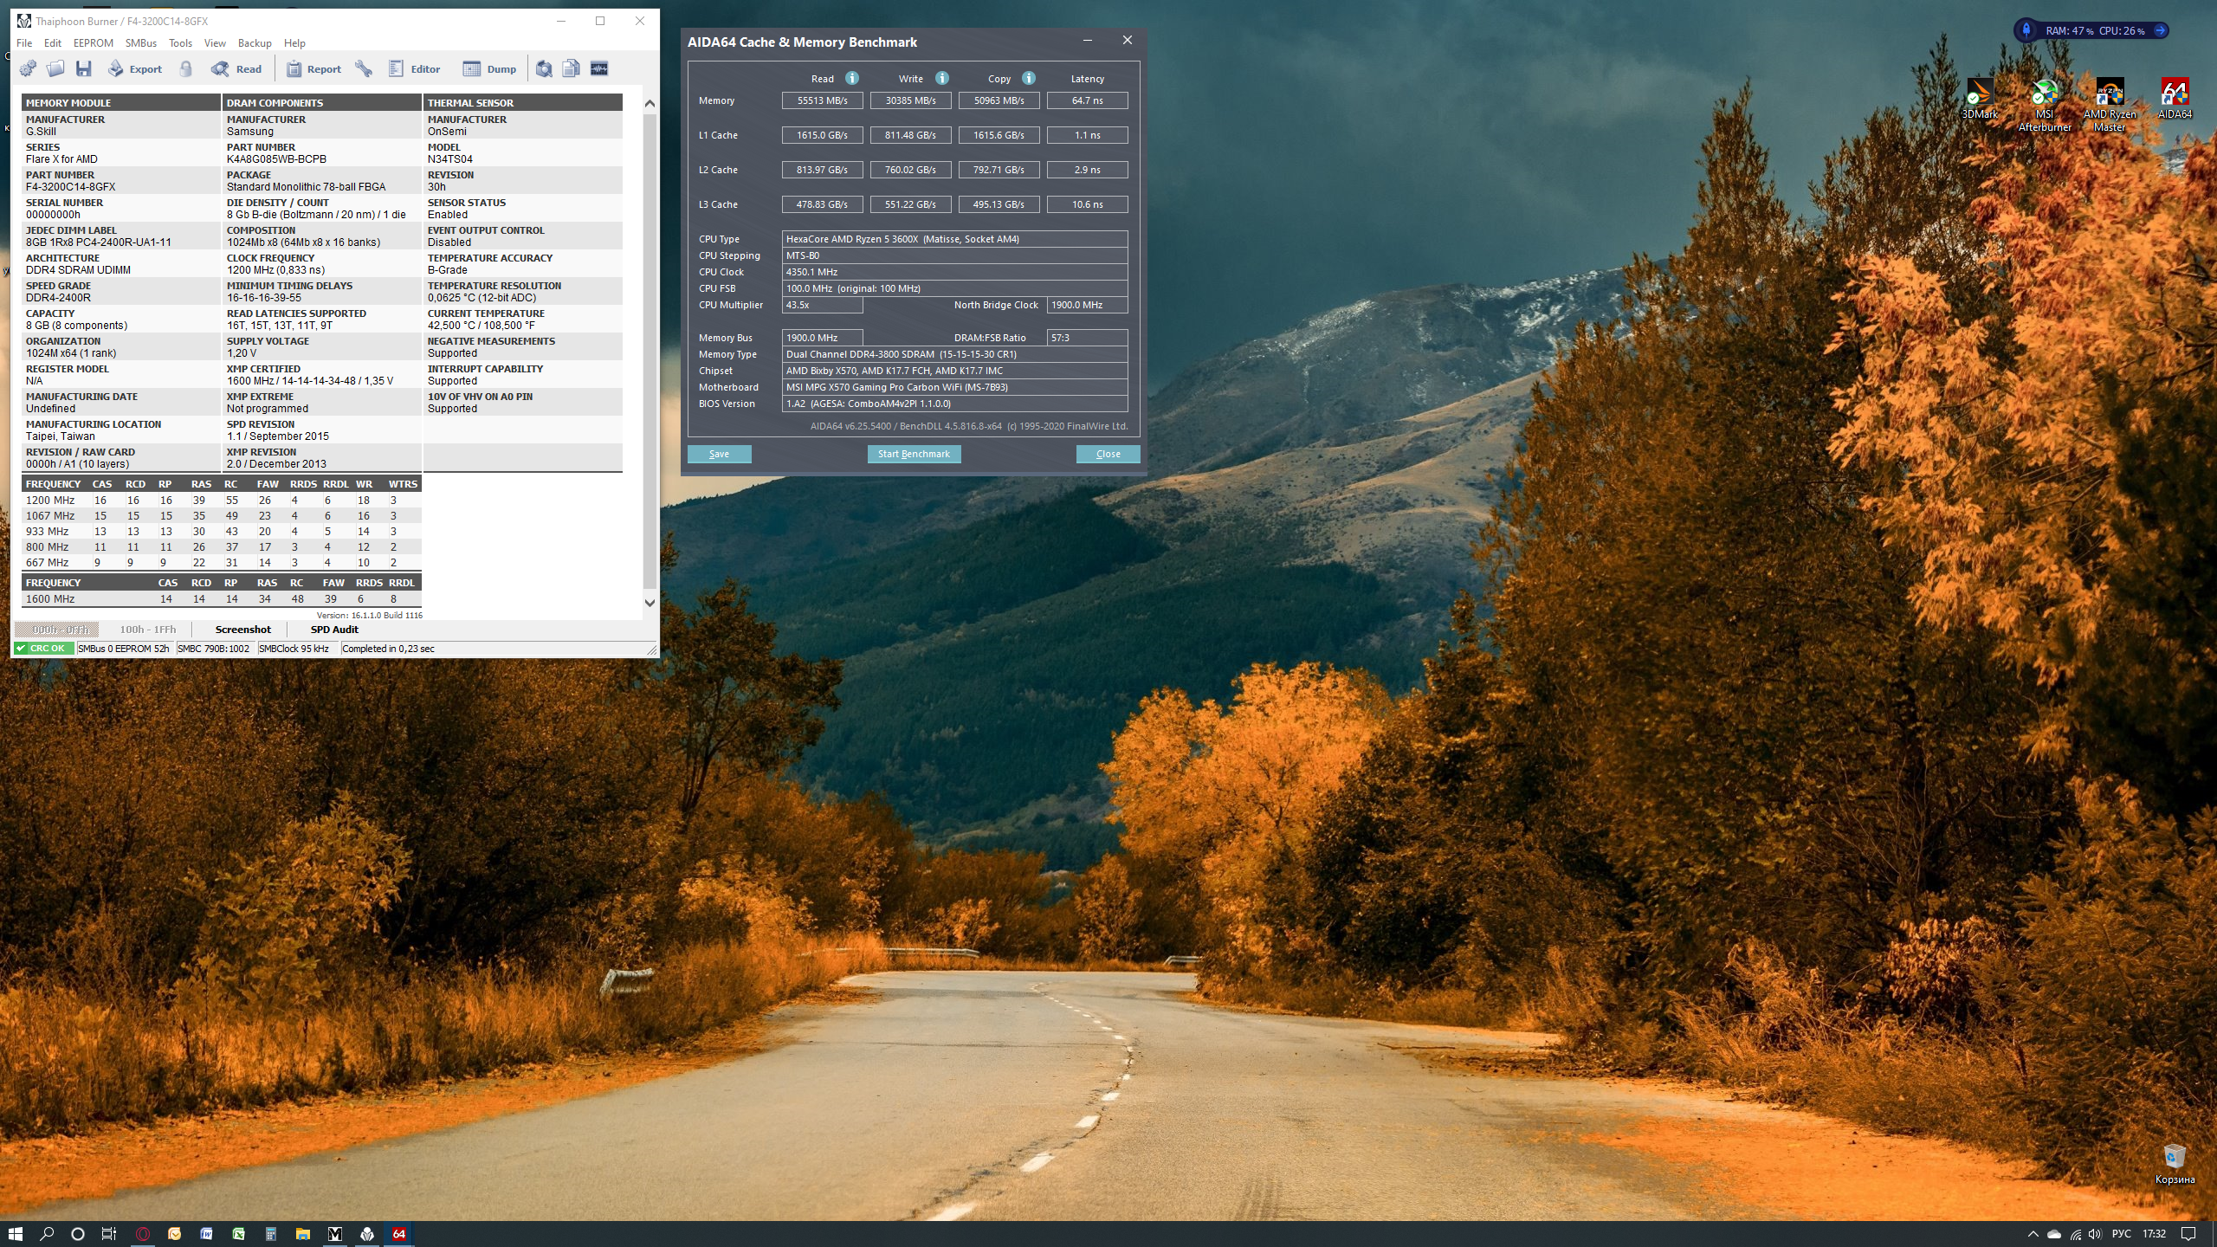Click Save button in AIDA64 benchmark
Image resolution: width=2217 pixels, height=1247 pixels.
tap(719, 454)
